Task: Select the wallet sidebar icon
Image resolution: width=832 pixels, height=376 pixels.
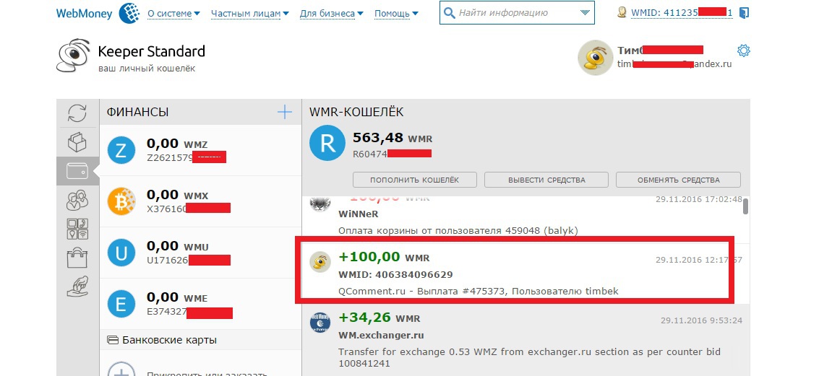Action: pyautogui.click(x=77, y=171)
